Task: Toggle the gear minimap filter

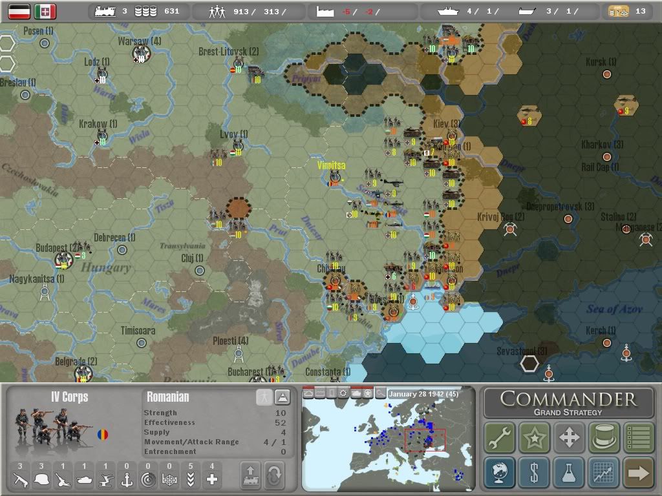Action: pos(344,393)
